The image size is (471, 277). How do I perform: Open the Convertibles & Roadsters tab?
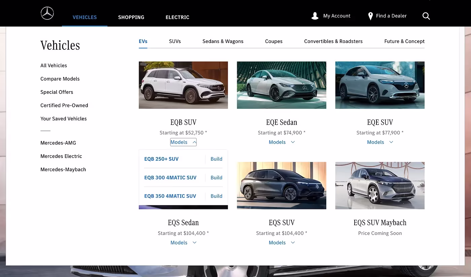click(333, 41)
